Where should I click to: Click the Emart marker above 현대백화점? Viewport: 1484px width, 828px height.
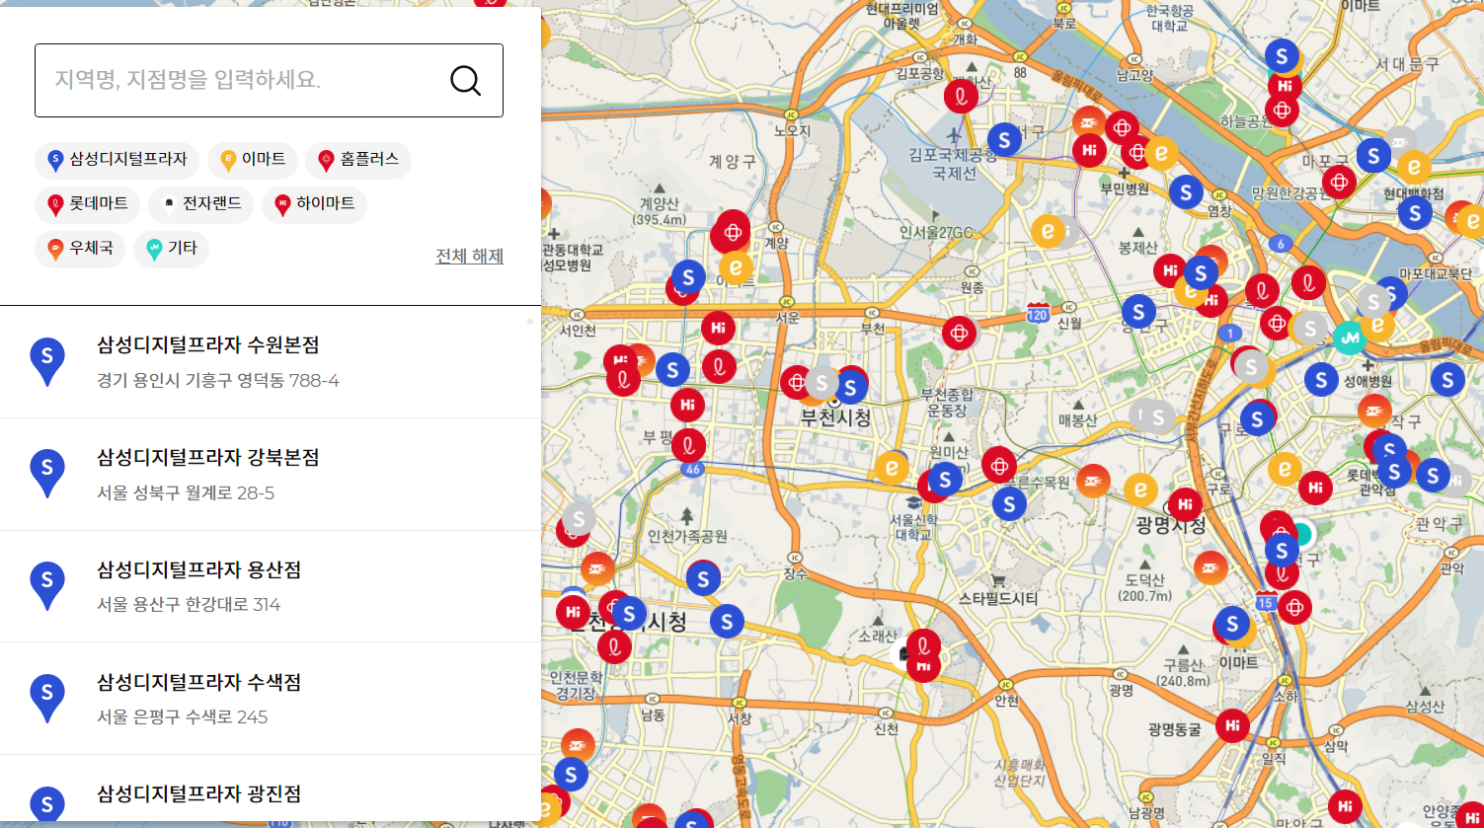pos(1414,167)
